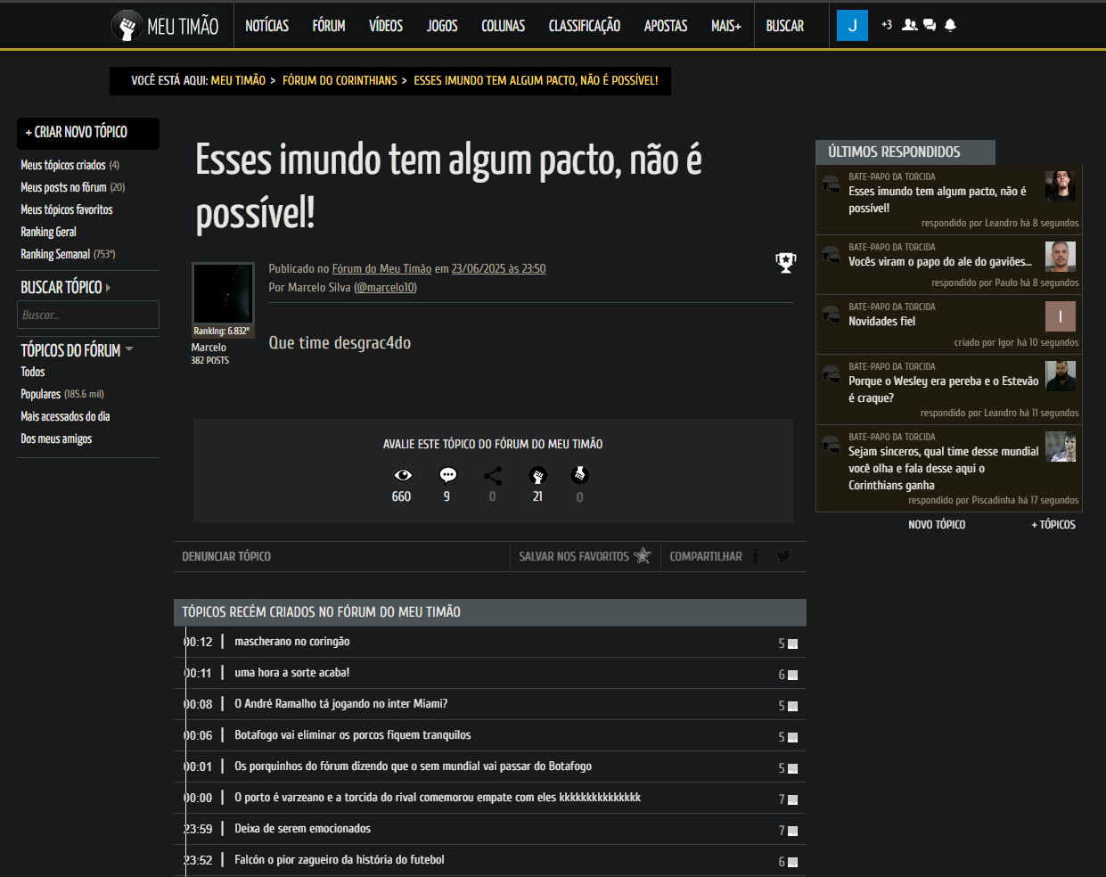
Task: Open Igor's avatar on 'Novidades fiel'
Action: tap(1061, 316)
